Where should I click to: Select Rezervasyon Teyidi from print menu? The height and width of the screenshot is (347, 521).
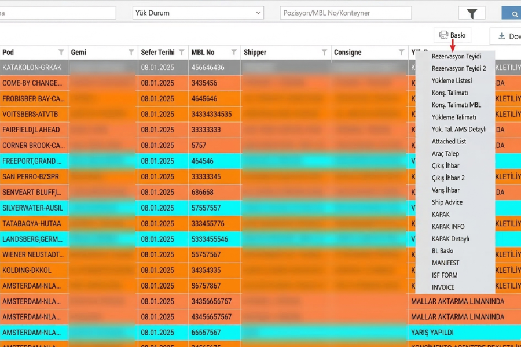[456, 57]
